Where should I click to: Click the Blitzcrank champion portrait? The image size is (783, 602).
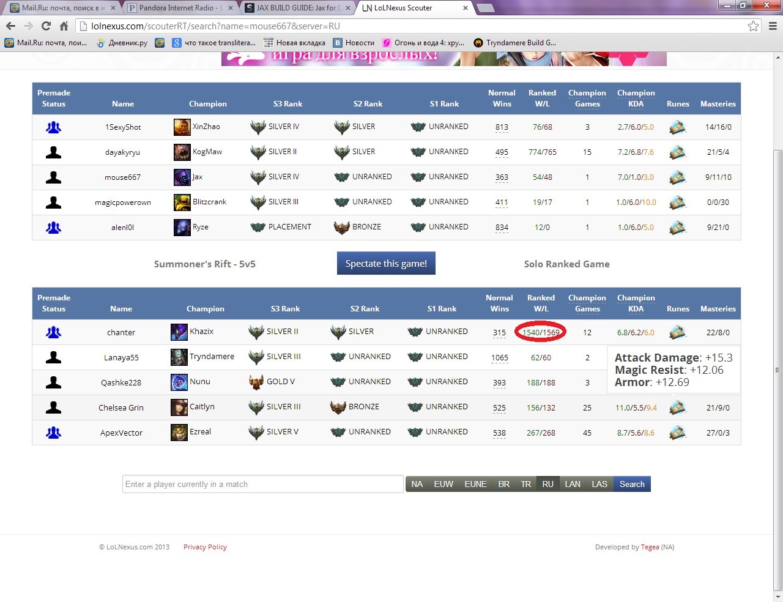(x=182, y=202)
